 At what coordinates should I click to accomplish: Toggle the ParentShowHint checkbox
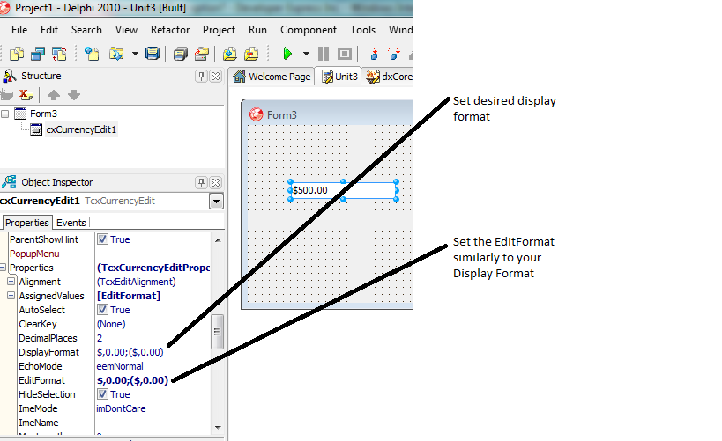click(103, 239)
